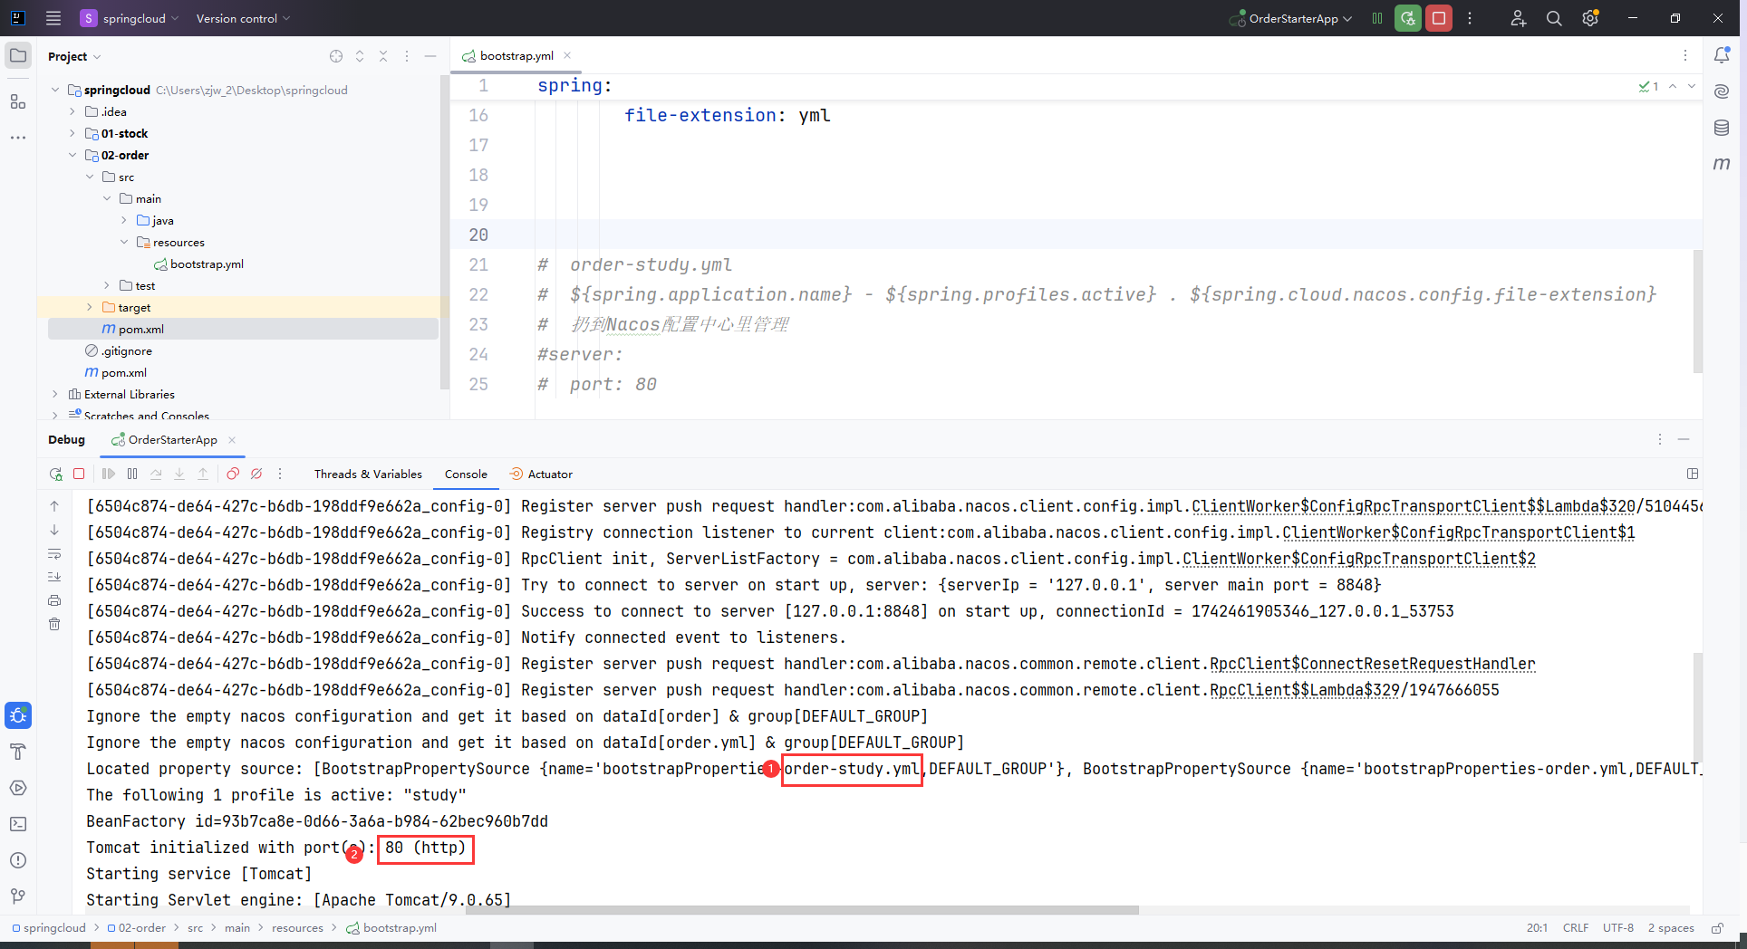The image size is (1747, 949).
Task: Select .gitignore file in tree
Action: [x=127, y=350]
